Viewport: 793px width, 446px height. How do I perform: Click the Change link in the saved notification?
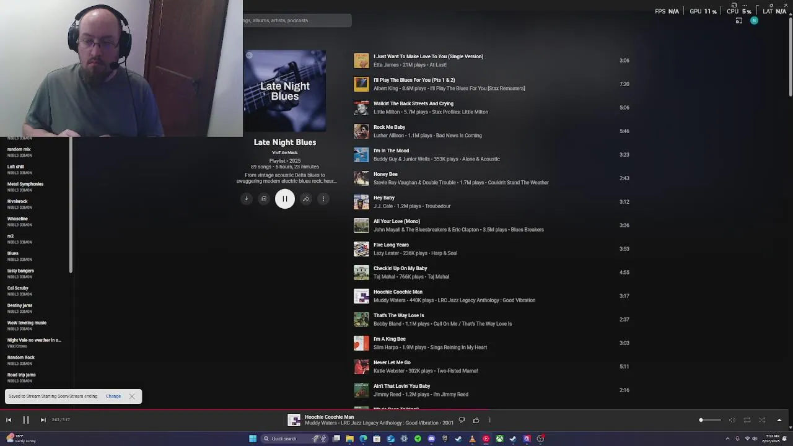(113, 396)
